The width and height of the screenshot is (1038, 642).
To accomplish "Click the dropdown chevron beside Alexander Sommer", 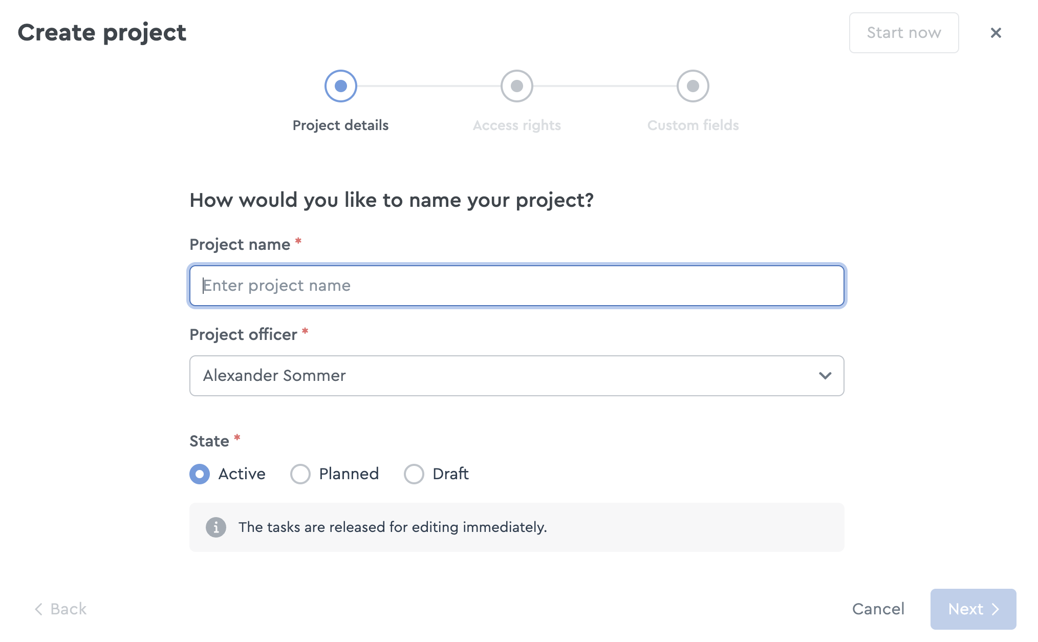I will point(825,376).
